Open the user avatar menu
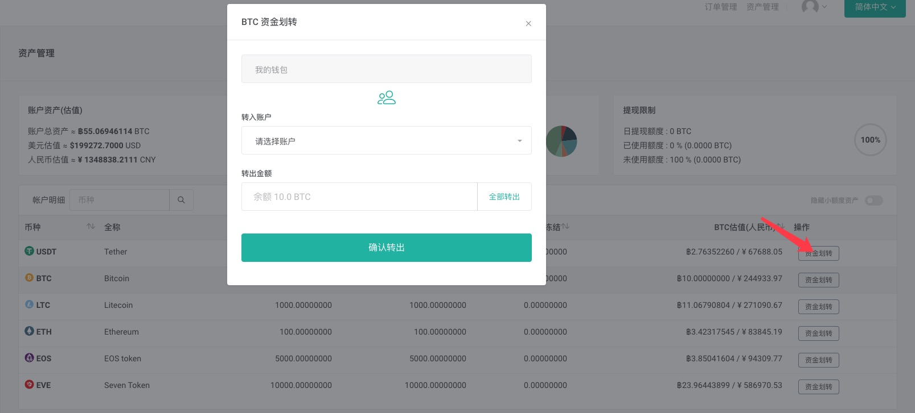915x413 pixels. tap(814, 7)
